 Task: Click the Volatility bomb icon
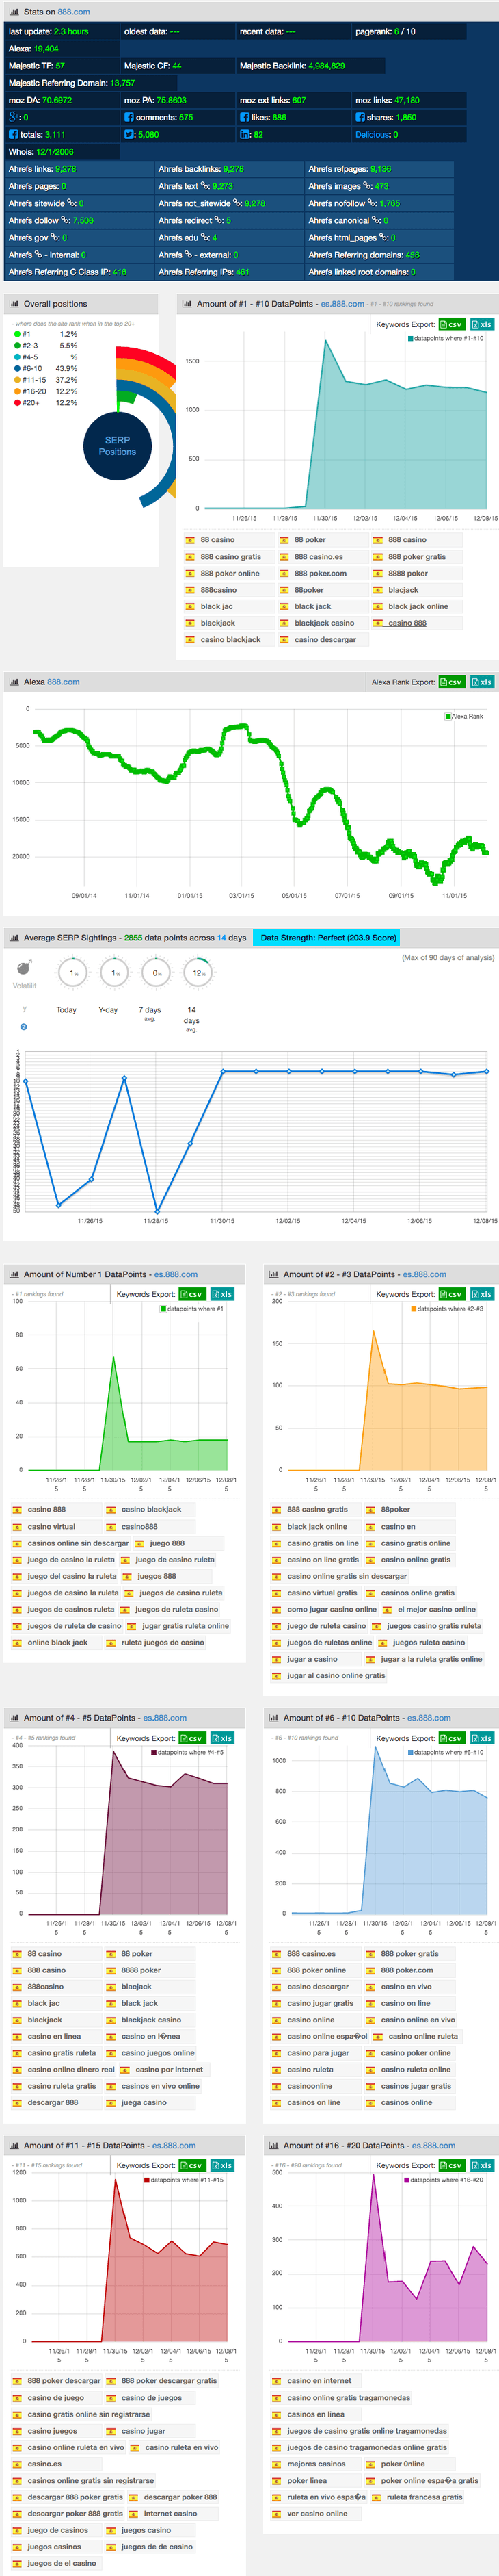(x=24, y=968)
